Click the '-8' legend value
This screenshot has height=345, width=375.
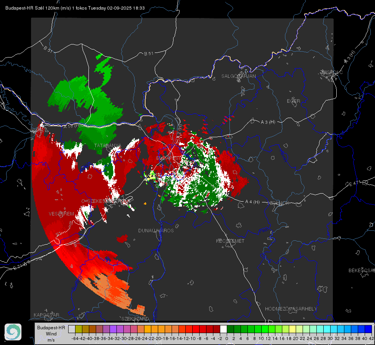click(199, 338)
